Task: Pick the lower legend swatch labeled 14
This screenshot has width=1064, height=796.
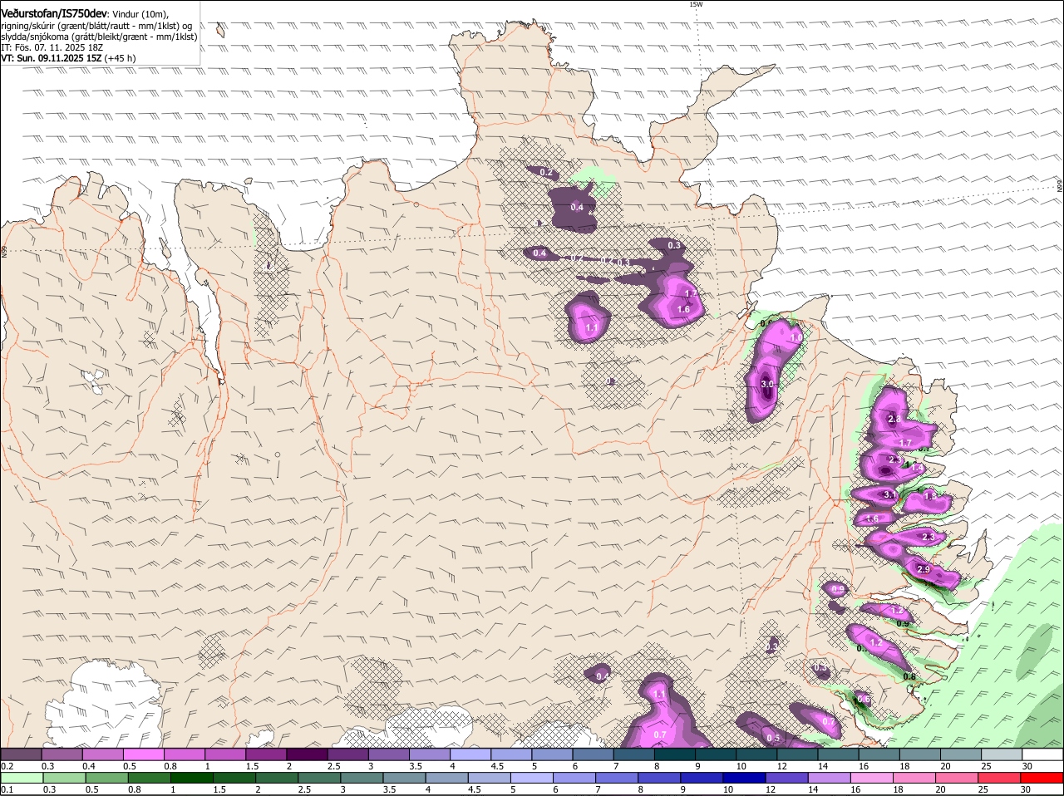Action: 830,779
